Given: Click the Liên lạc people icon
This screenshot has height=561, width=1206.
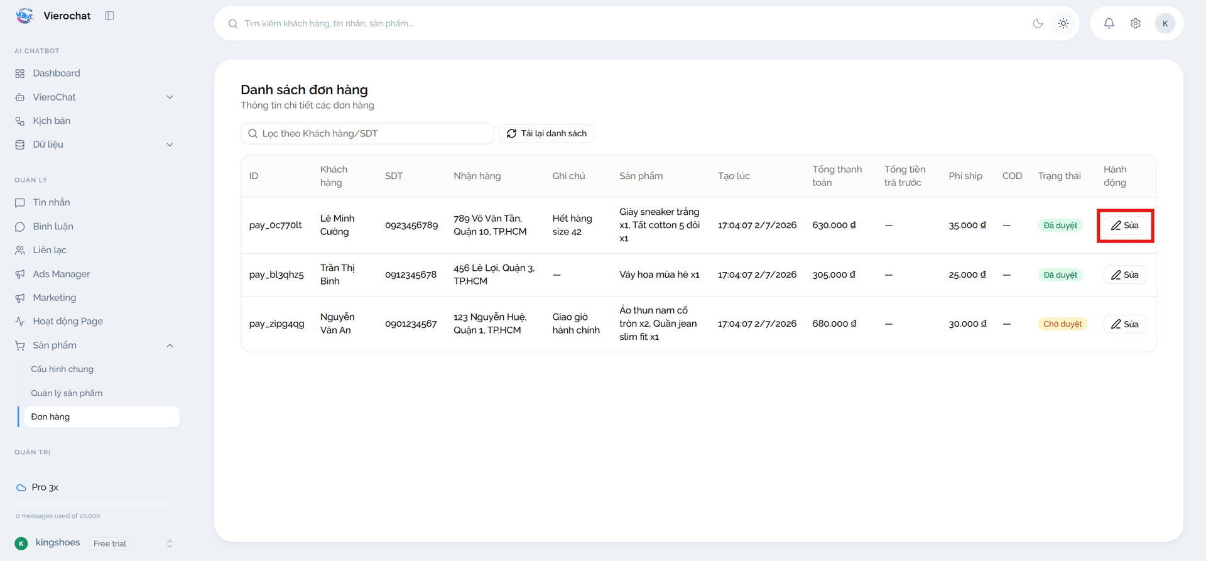Looking at the screenshot, I should [20, 250].
